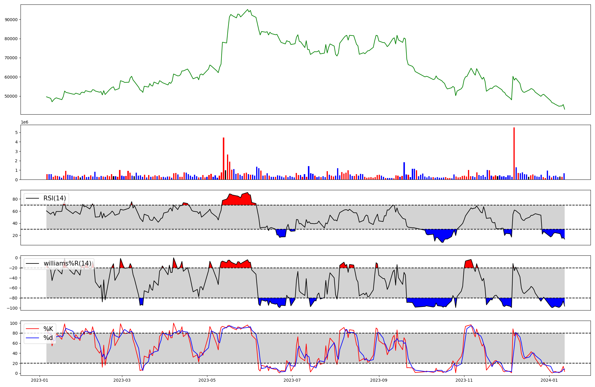595x387 pixels.
Task: Select the %K legend entry text
Action: click(48, 329)
